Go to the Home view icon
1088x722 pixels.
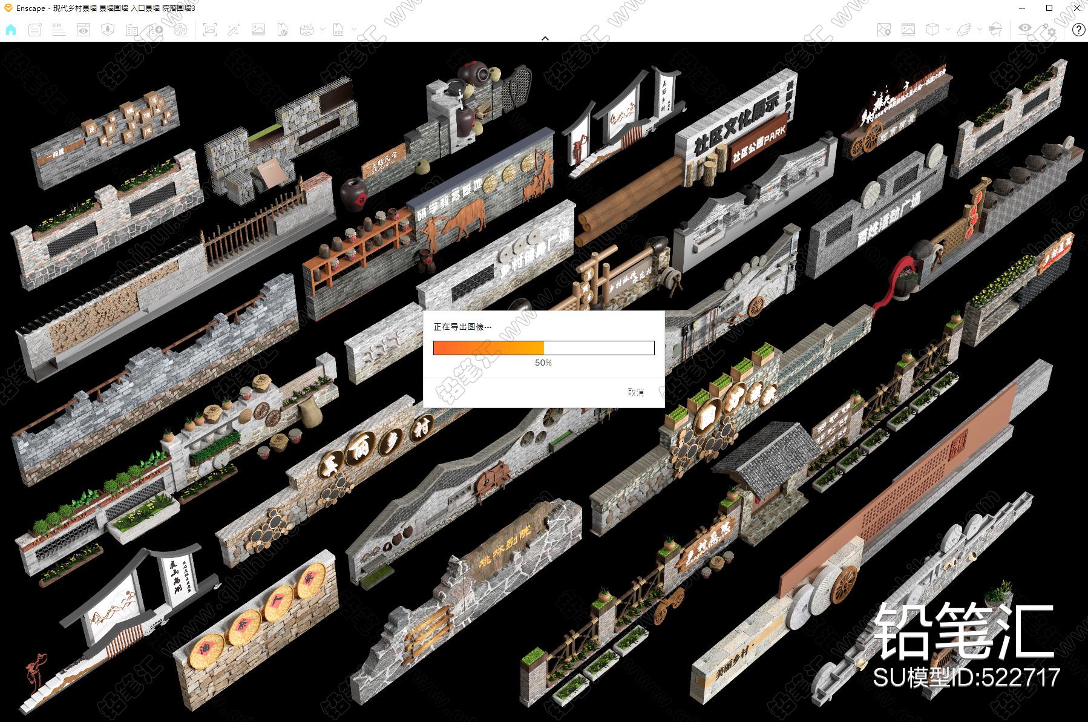[11, 29]
